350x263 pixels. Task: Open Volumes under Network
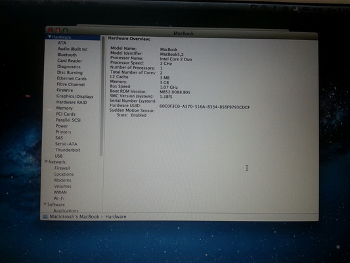click(62, 186)
